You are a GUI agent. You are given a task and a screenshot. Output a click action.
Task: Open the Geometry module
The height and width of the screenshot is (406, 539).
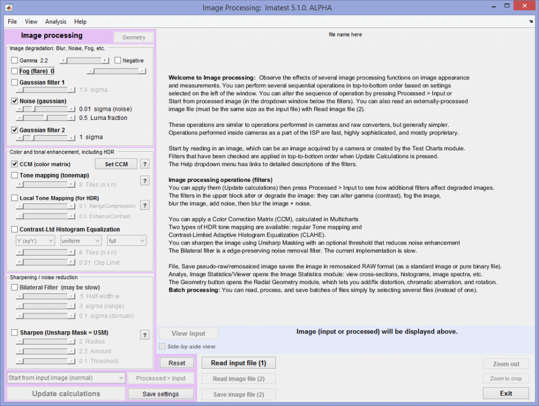pyautogui.click(x=133, y=37)
